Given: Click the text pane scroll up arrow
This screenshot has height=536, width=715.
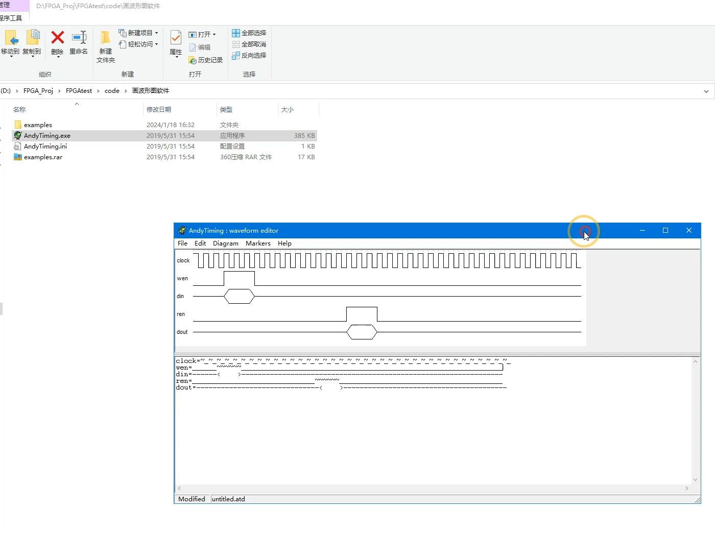Looking at the screenshot, I should click(x=695, y=361).
